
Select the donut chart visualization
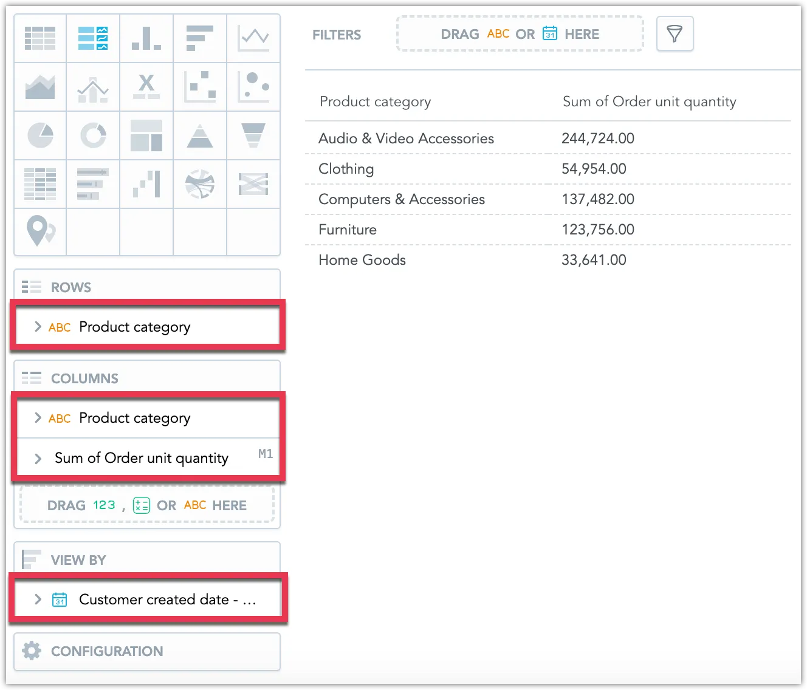tap(93, 135)
